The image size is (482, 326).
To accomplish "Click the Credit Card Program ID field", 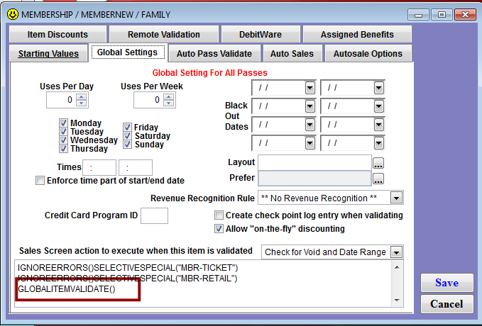I will pos(154,215).
